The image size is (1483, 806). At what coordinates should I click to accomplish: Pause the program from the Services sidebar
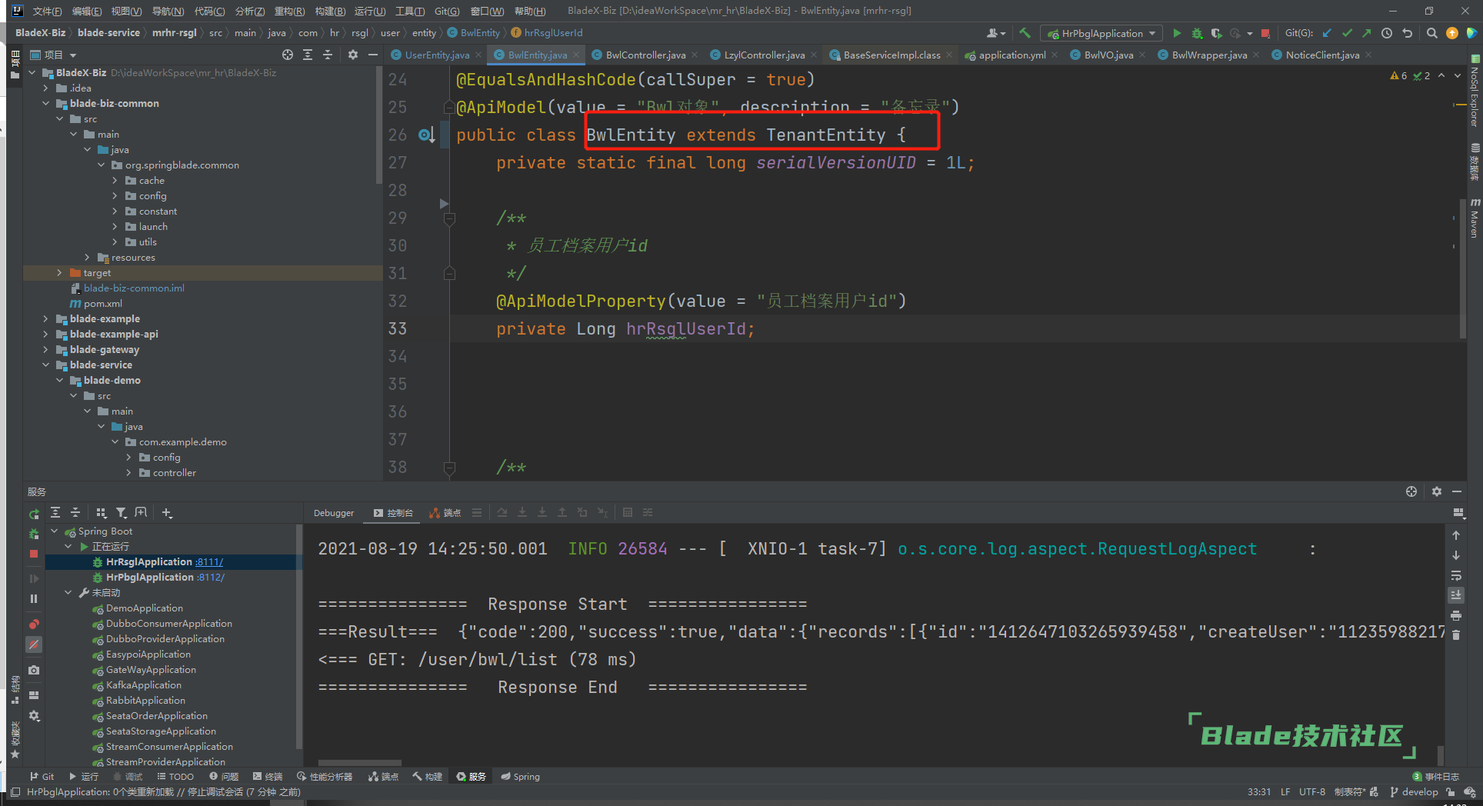(x=34, y=598)
